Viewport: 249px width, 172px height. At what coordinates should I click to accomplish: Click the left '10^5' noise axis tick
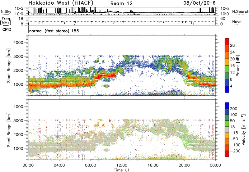pyautogui.click(x=19, y=8)
